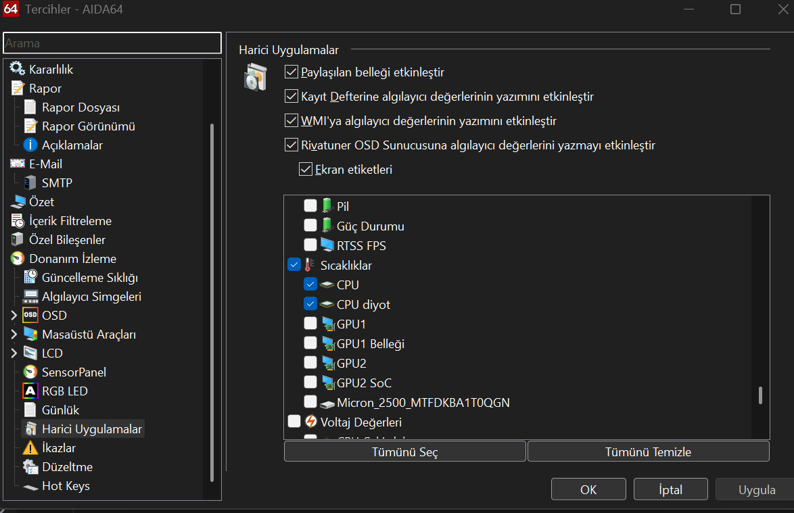Click the RGB LED icon
794x513 pixels.
(30, 391)
